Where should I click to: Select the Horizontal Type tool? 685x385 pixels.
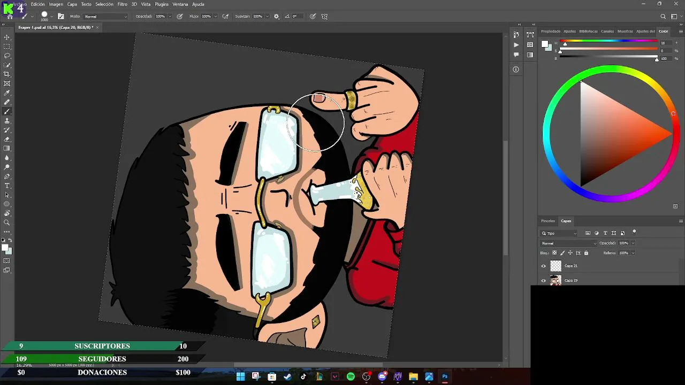7,186
